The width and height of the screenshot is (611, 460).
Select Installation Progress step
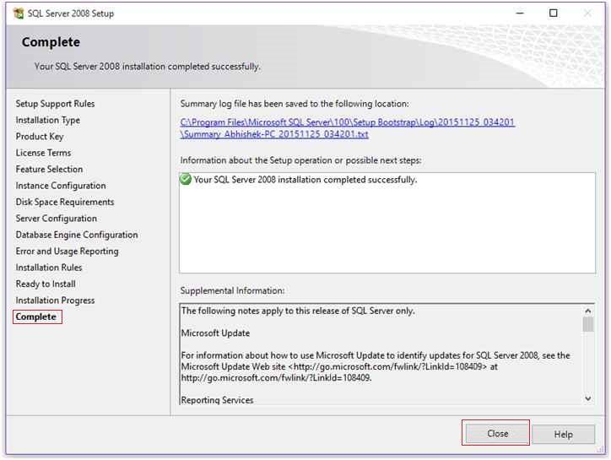(x=55, y=300)
